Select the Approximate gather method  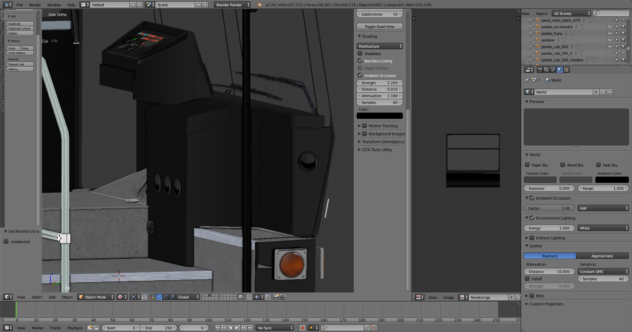(x=602, y=256)
